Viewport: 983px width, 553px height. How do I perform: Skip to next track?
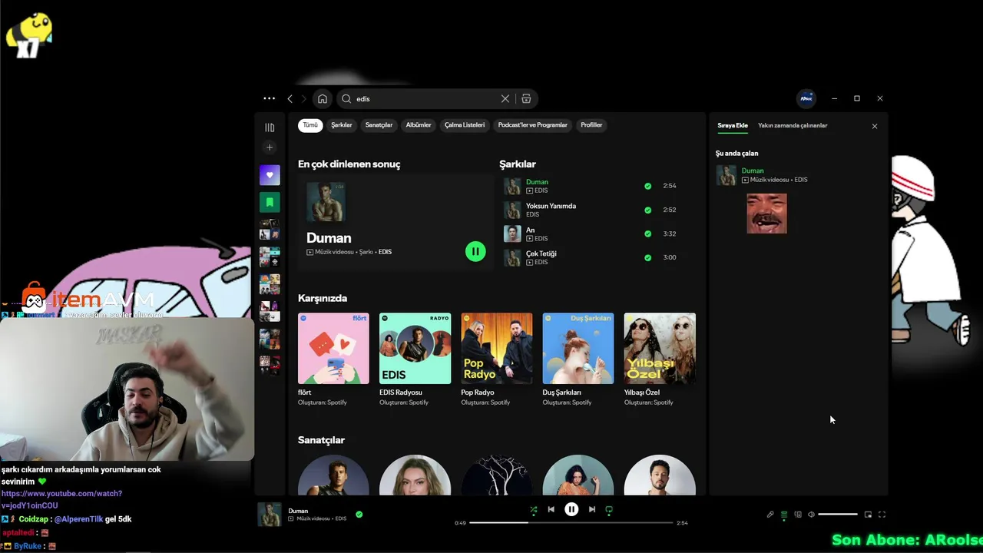click(592, 509)
